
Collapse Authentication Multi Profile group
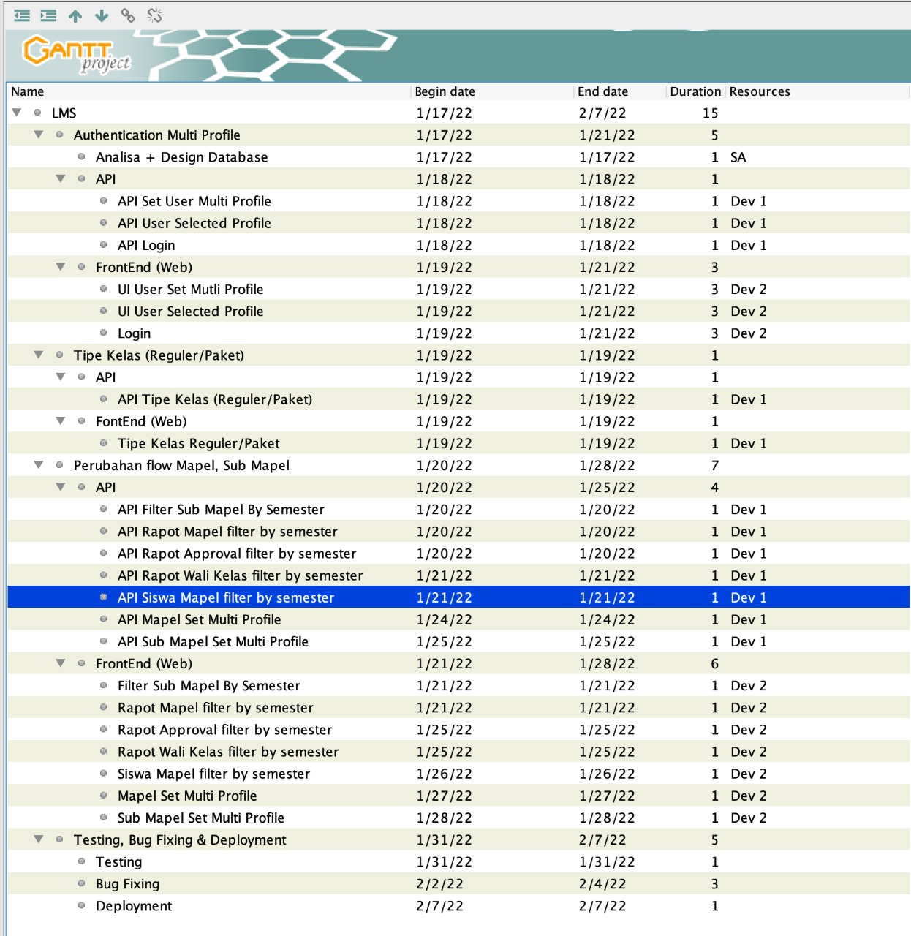39,135
